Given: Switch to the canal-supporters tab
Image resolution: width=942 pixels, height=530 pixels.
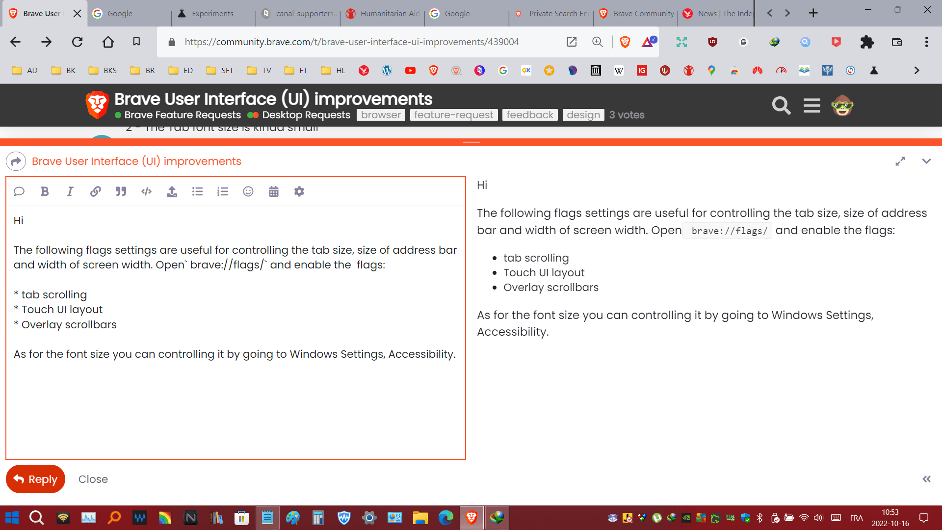Looking at the screenshot, I should pos(298,13).
